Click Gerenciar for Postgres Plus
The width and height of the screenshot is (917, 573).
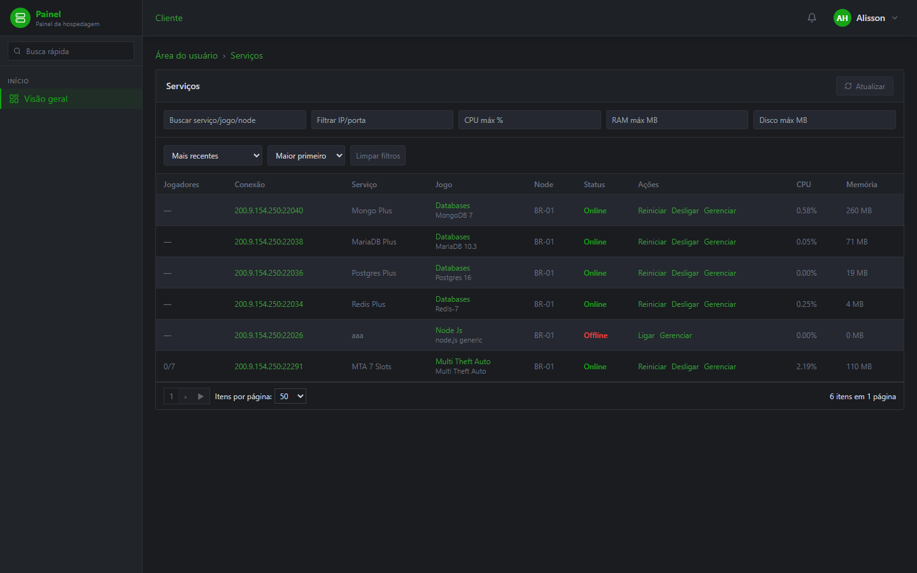pyautogui.click(x=720, y=272)
